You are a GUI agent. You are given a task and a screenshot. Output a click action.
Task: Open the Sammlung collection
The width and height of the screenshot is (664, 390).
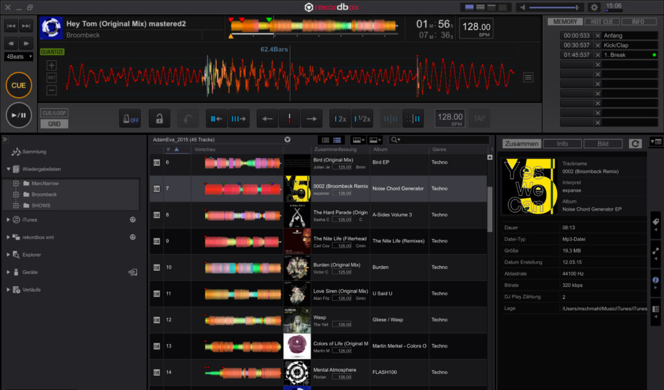click(x=34, y=152)
